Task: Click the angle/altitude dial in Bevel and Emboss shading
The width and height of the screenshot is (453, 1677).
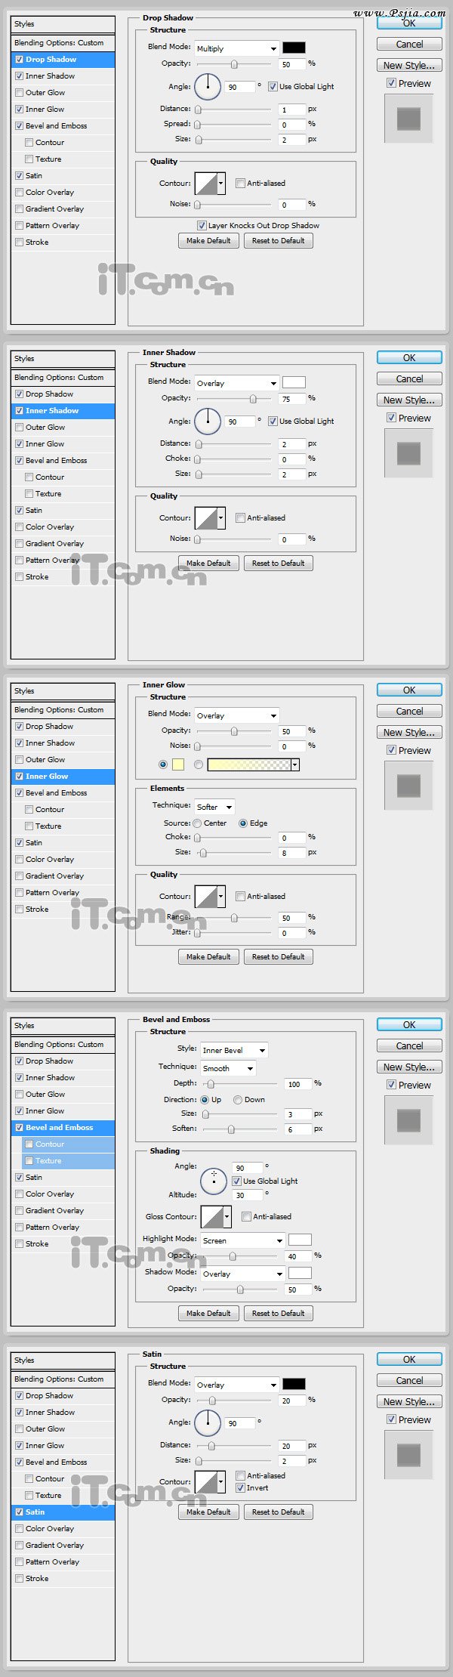Action: (x=214, y=1181)
